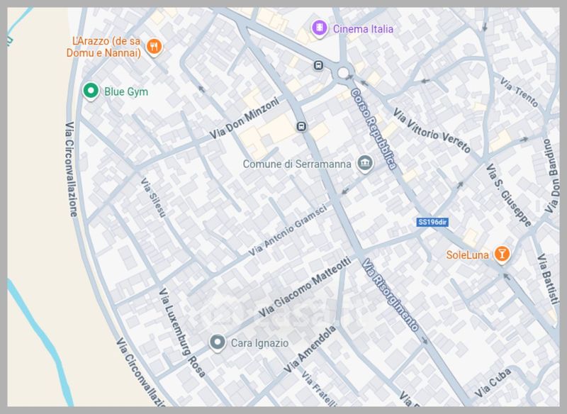Screen dimensions: 567x414
Task: Click the bus stop icon beside the roundabout
Action: (319, 66)
